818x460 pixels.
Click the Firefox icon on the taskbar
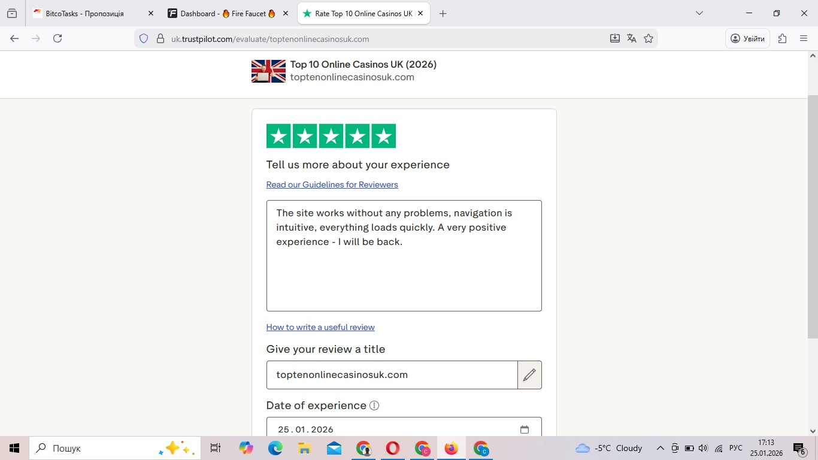click(451, 448)
